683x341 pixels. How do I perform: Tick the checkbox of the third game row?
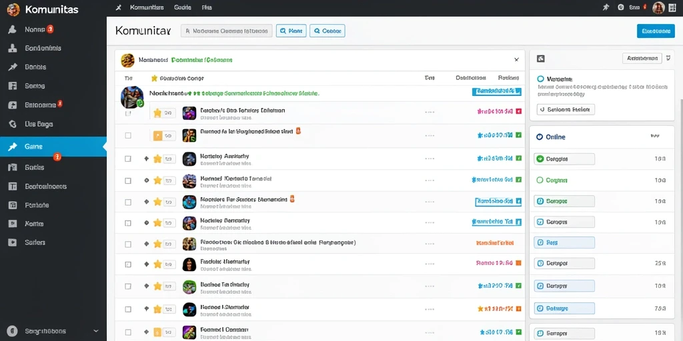pyautogui.click(x=127, y=159)
